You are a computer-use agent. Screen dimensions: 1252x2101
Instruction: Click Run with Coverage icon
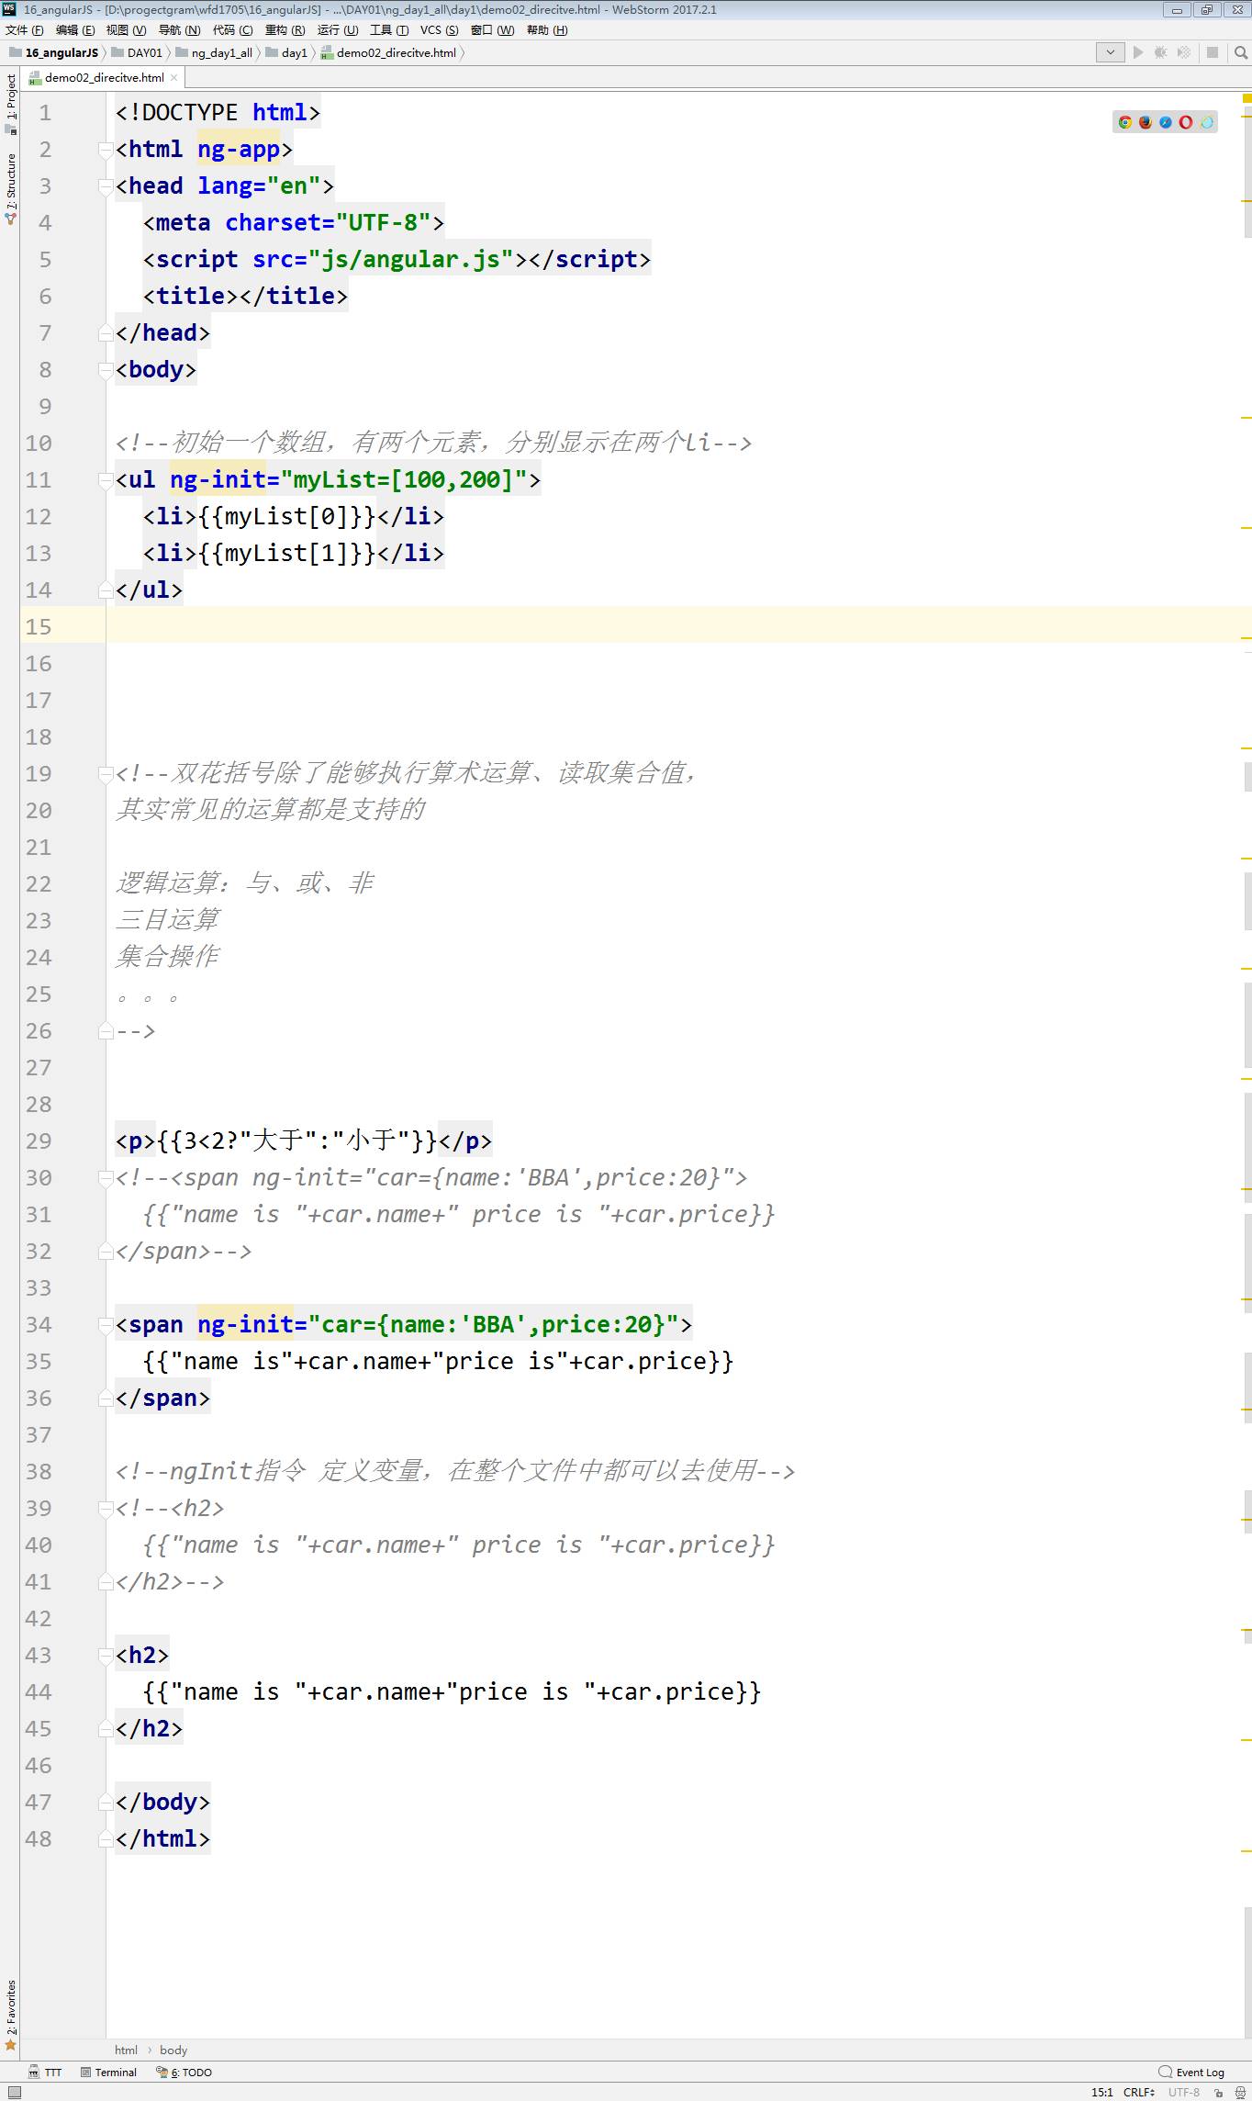(x=1184, y=52)
